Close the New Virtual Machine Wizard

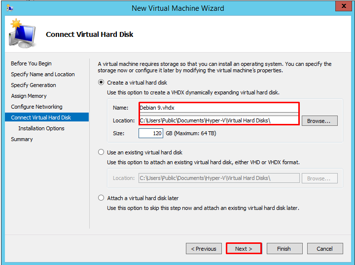point(344,6)
